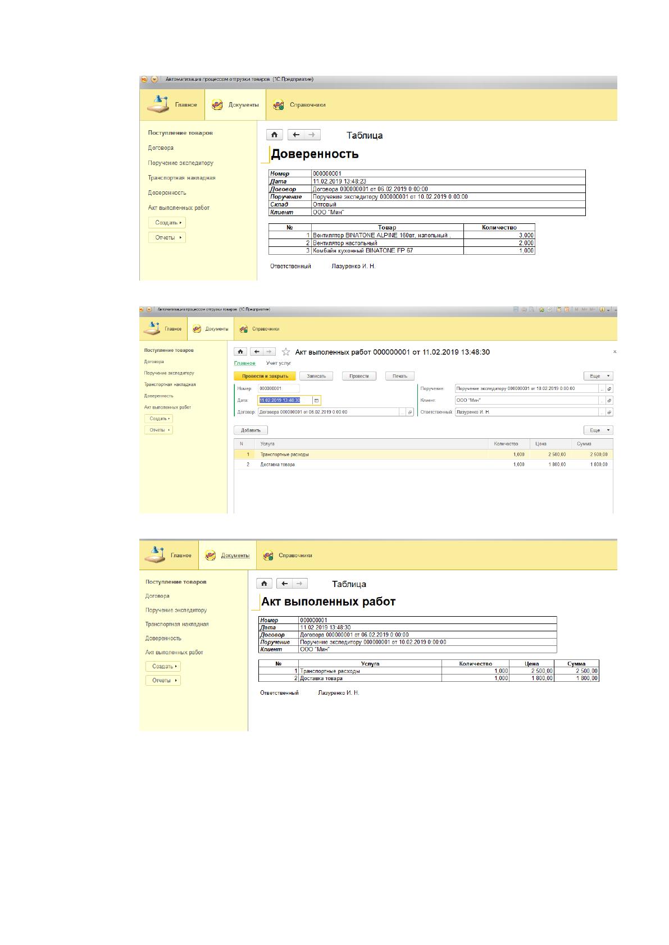The height and width of the screenshot is (945, 669).
Task: Expand the Создать menu in top sidebar
Action: [167, 223]
